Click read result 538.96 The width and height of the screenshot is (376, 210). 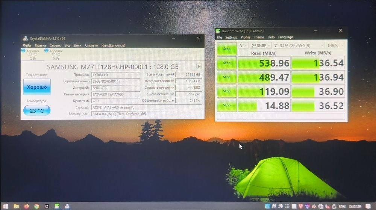pyautogui.click(x=264, y=63)
